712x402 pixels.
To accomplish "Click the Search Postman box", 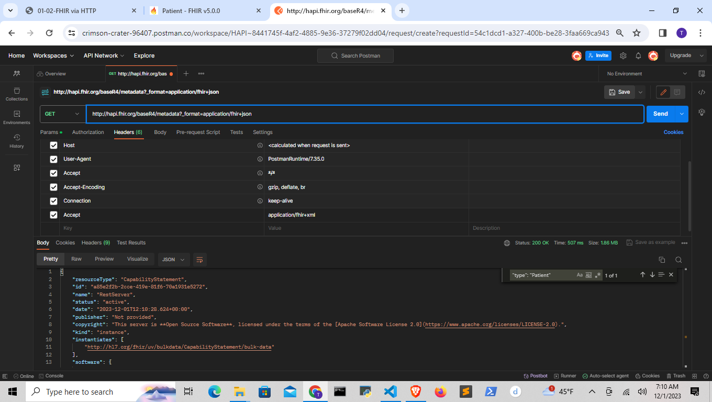I will (355, 55).
